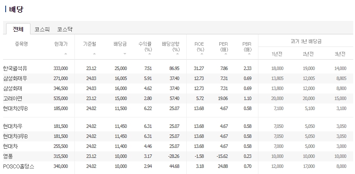355x174 pixels.
Task: Click the 현재가 column header text
Action: 61,44
